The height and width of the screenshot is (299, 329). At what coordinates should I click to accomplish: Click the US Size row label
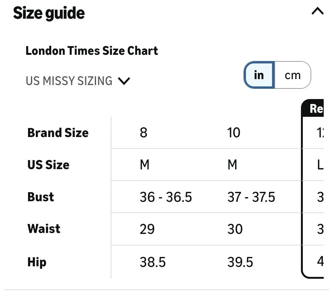pyautogui.click(x=48, y=165)
